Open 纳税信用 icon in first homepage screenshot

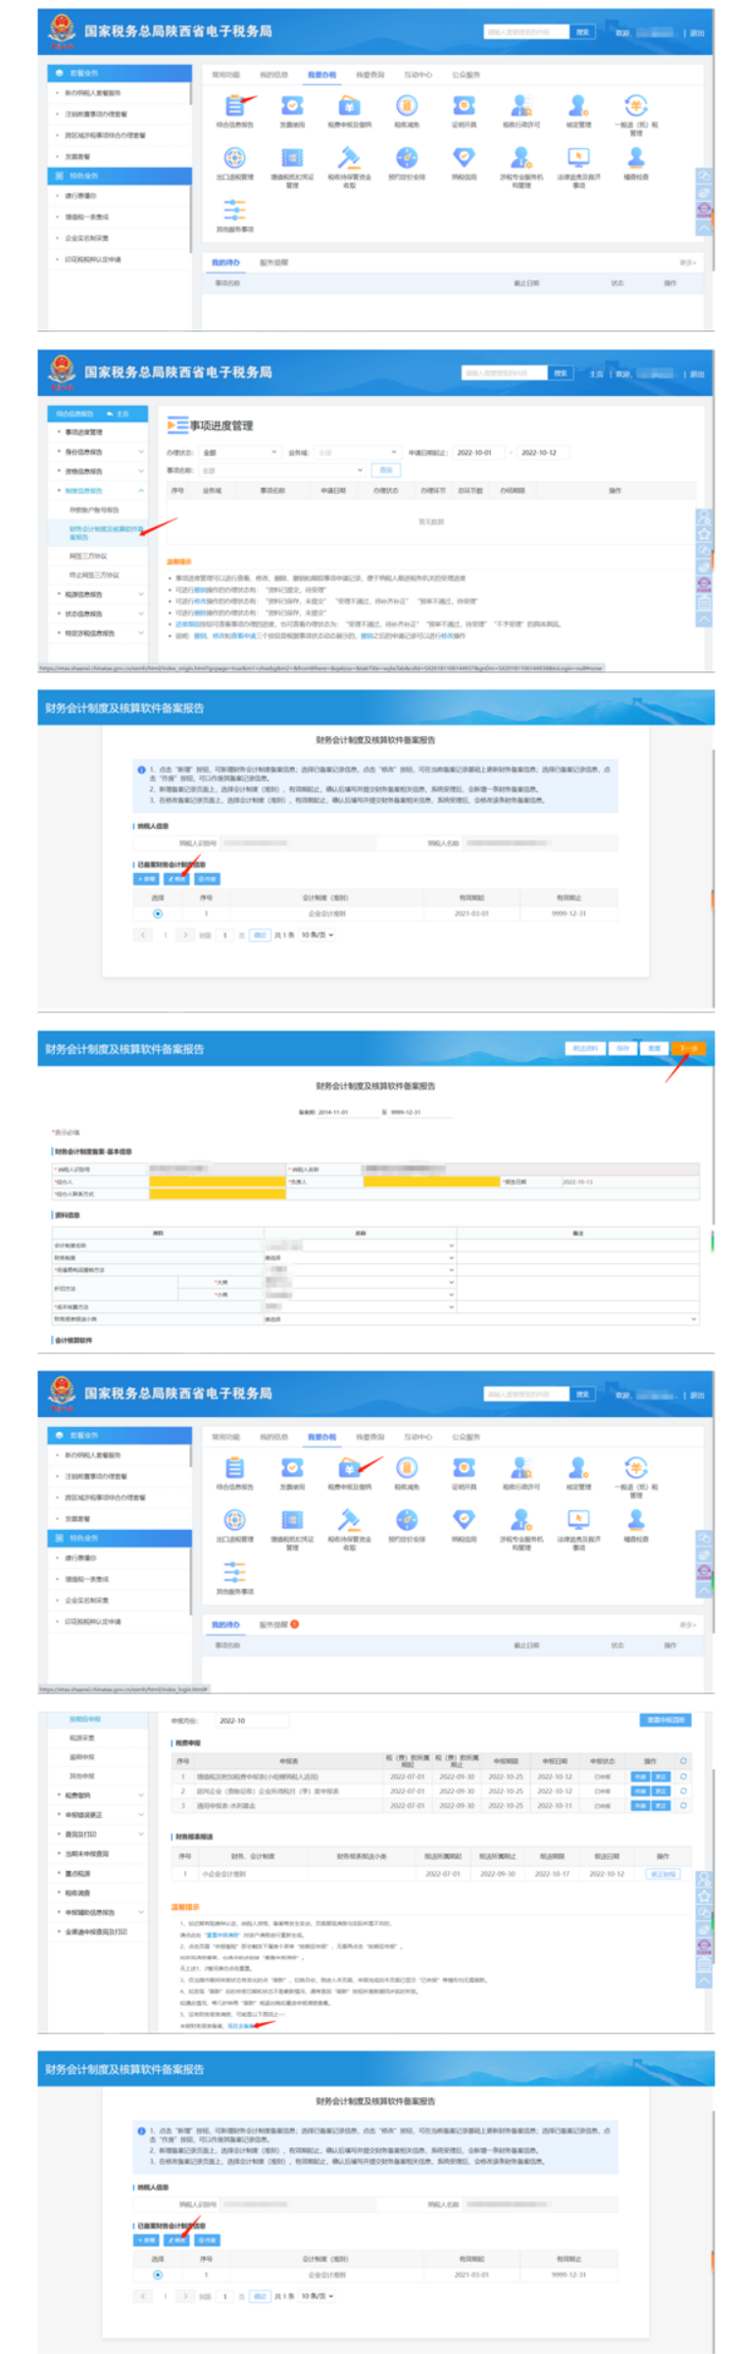point(464,158)
